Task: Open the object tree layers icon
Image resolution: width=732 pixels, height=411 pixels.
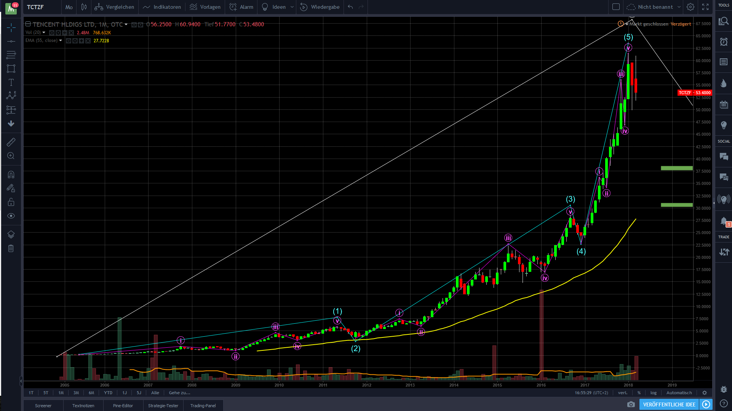Action: point(11,234)
